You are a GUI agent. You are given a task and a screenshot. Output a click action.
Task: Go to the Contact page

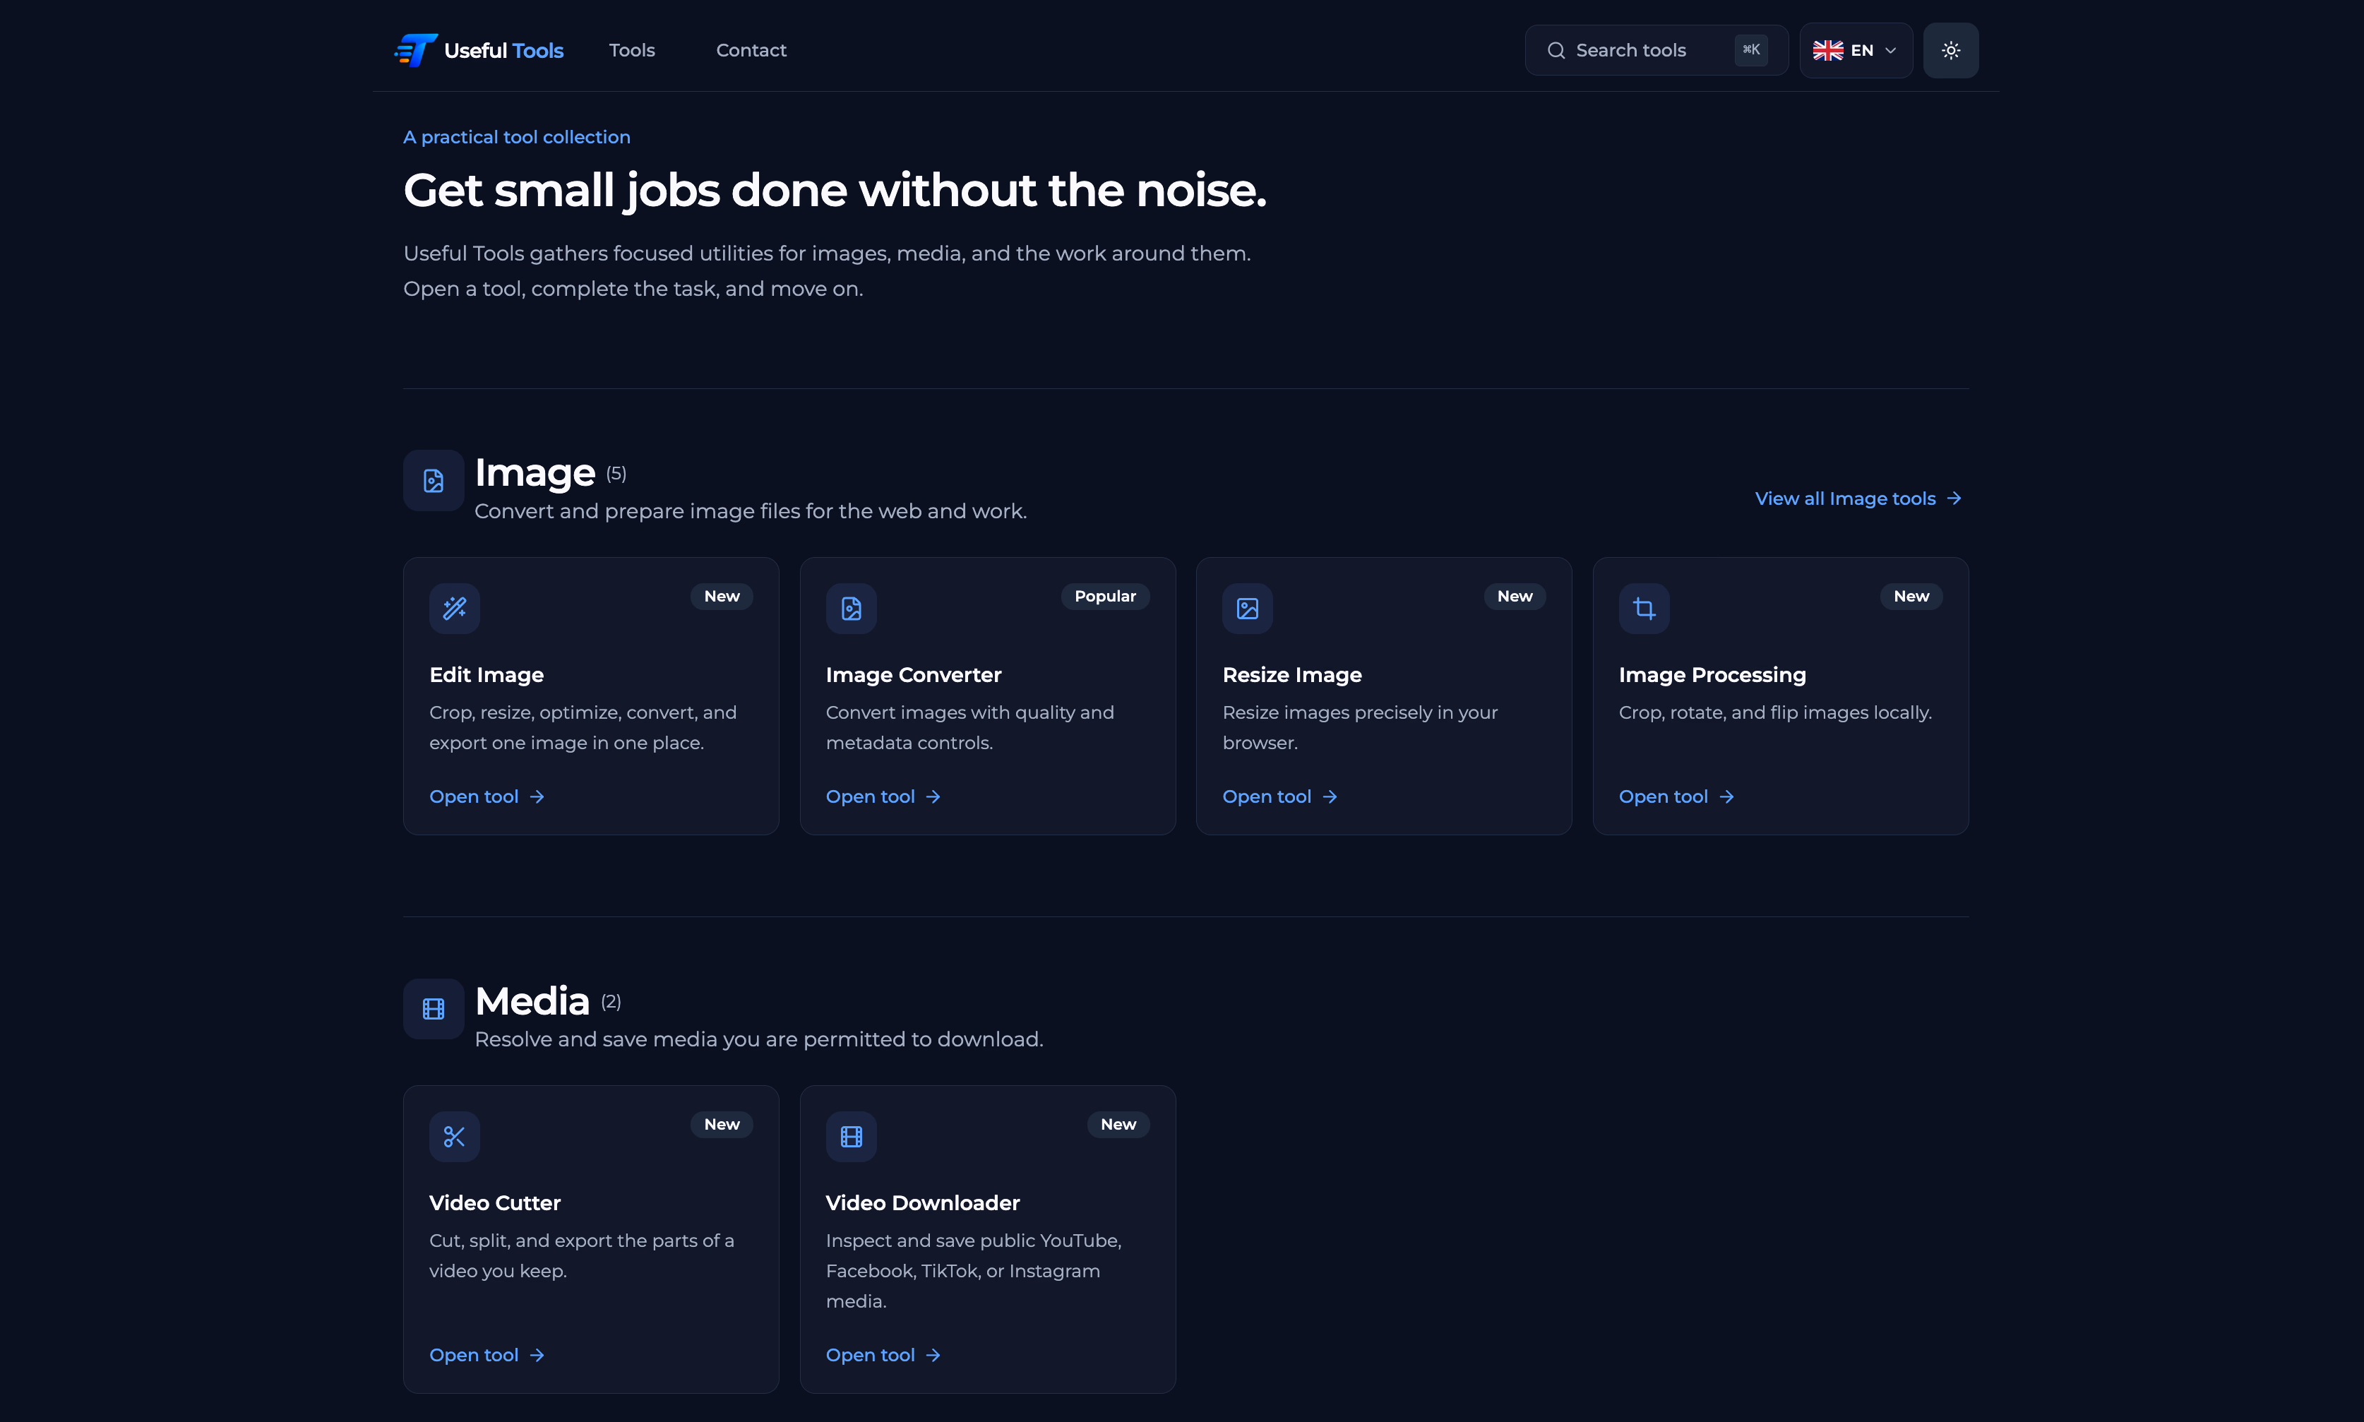point(751,50)
